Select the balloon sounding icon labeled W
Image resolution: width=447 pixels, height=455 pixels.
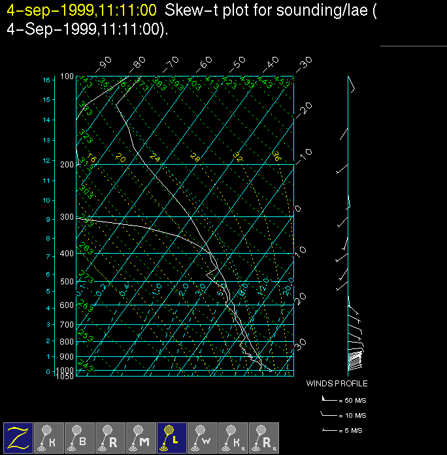(203, 437)
